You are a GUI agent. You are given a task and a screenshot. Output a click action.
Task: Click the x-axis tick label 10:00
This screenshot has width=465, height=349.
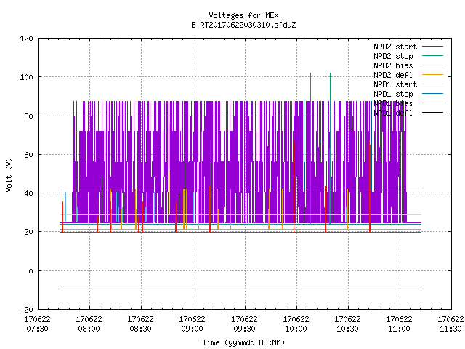pos(296,329)
